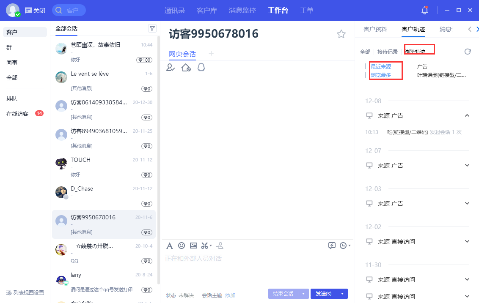The height and width of the screenshot is (303, 479).
Task: Open 发送 dropdown arrow
Action: click(342, 294)
